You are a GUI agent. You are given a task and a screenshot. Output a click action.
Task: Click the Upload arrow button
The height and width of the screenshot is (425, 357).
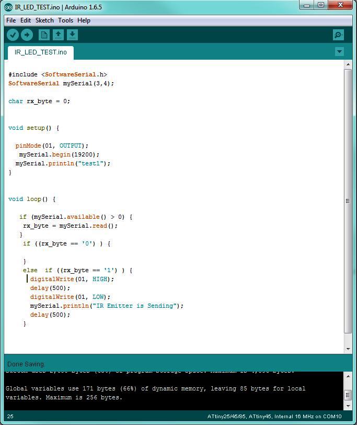(x=27, y=35)
